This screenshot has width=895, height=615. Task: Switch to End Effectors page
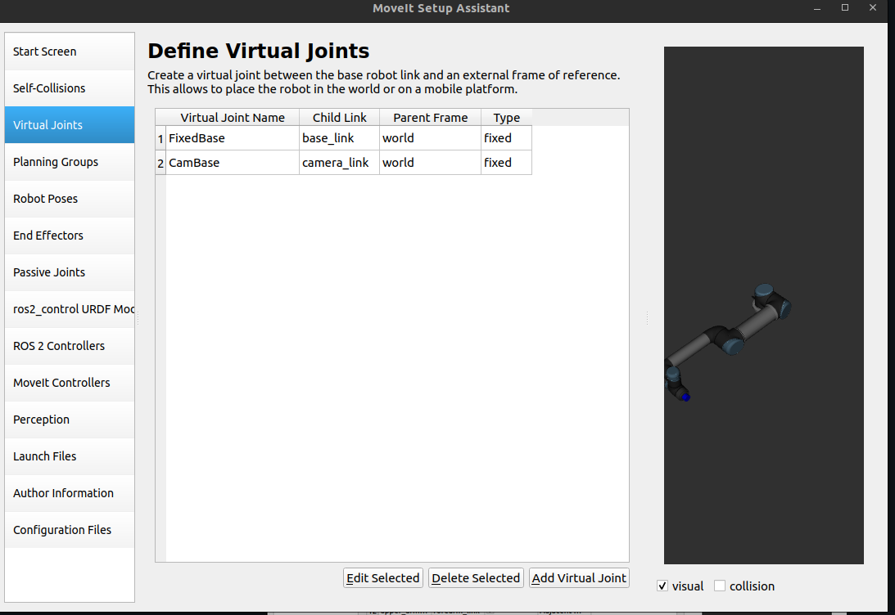click(x=70, y=236)
